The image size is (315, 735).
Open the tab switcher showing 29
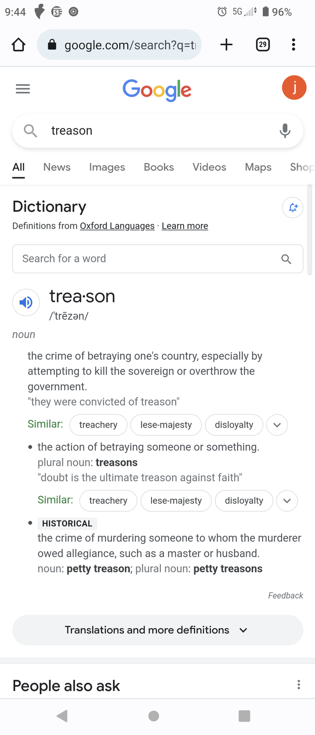coord(263,45)
